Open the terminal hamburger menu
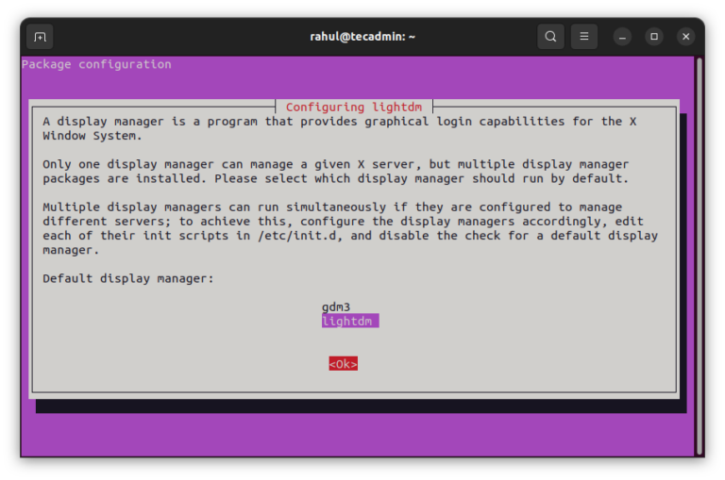The height and width of the screenshot is (480, 725). pos(584,37)
